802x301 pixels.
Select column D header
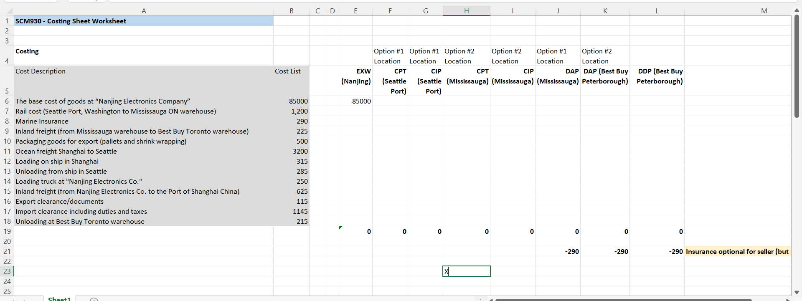(332, 11)
